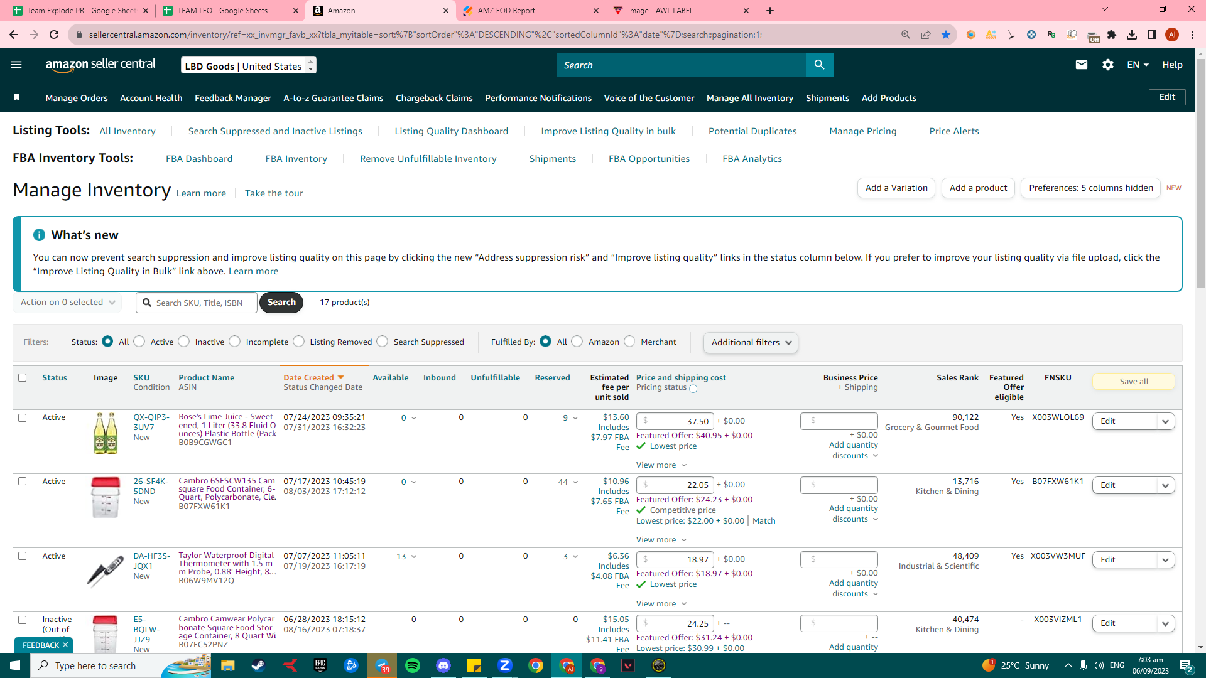The height and width of the screenshot is (678, 1206).
Task: Click the Search SKU, Title, ISBN field
Action: pos(197,303)
